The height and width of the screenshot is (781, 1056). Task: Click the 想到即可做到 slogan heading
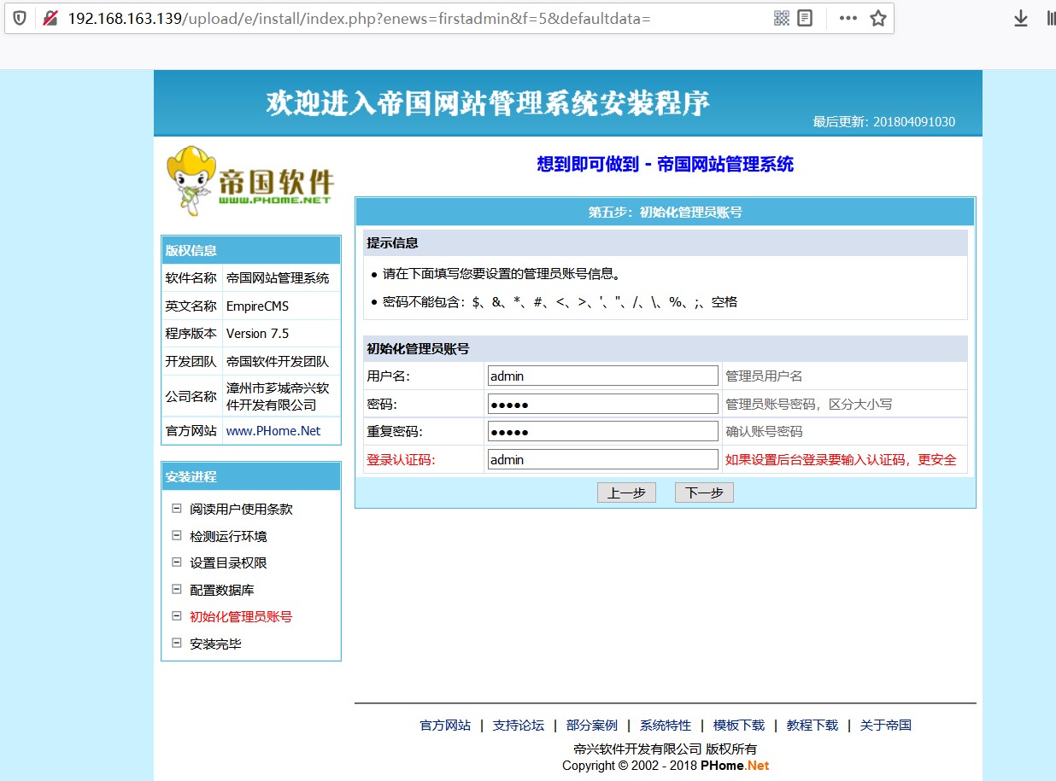[x=665, y=164]
